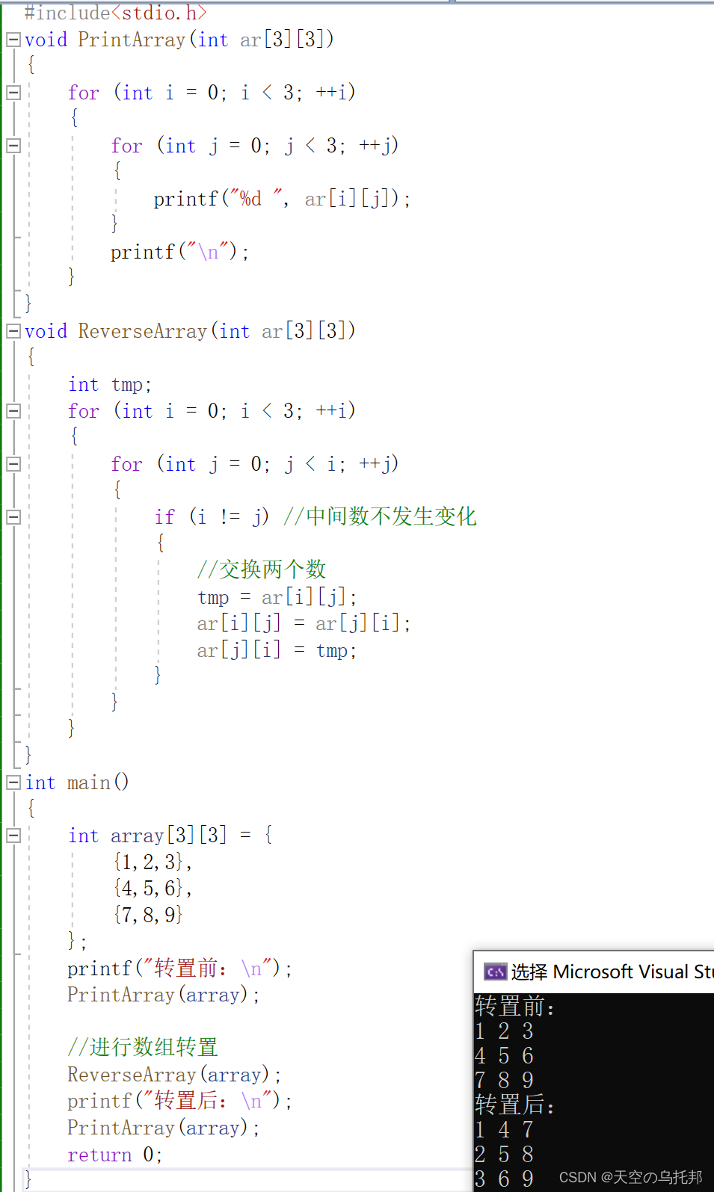
Task: Click console output line '转置后:'
Action: click(515, 1105)
